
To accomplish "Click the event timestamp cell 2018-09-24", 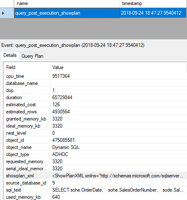I will tap(153, 13).
